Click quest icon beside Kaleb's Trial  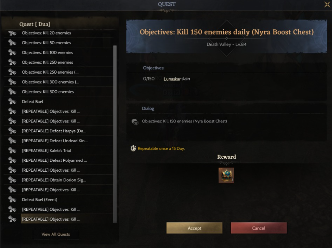click(12, 150)
